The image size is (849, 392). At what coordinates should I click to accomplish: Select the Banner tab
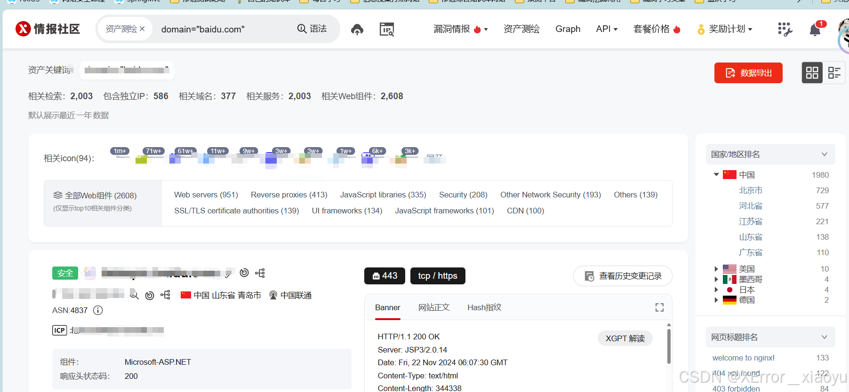pyautogui.click(x=388, y=307)
